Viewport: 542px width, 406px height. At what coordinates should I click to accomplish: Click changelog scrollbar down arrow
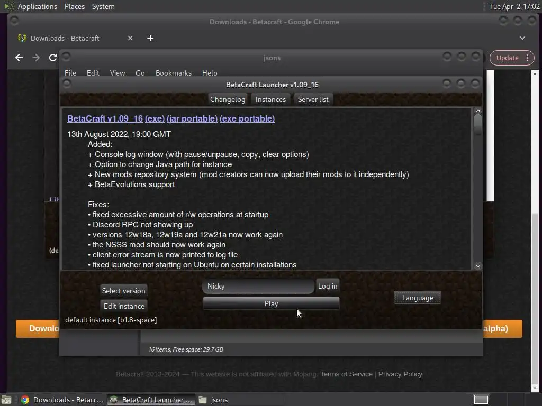click(478, 266)
